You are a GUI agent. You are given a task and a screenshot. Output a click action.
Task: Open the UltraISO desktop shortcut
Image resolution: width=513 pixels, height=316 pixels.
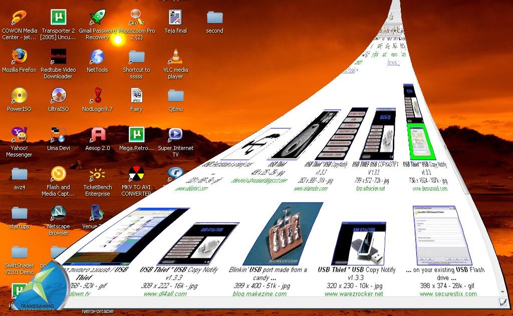pos(58,96)
